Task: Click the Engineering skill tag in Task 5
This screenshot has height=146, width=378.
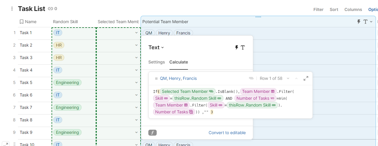Action: [x=68, y=82]
